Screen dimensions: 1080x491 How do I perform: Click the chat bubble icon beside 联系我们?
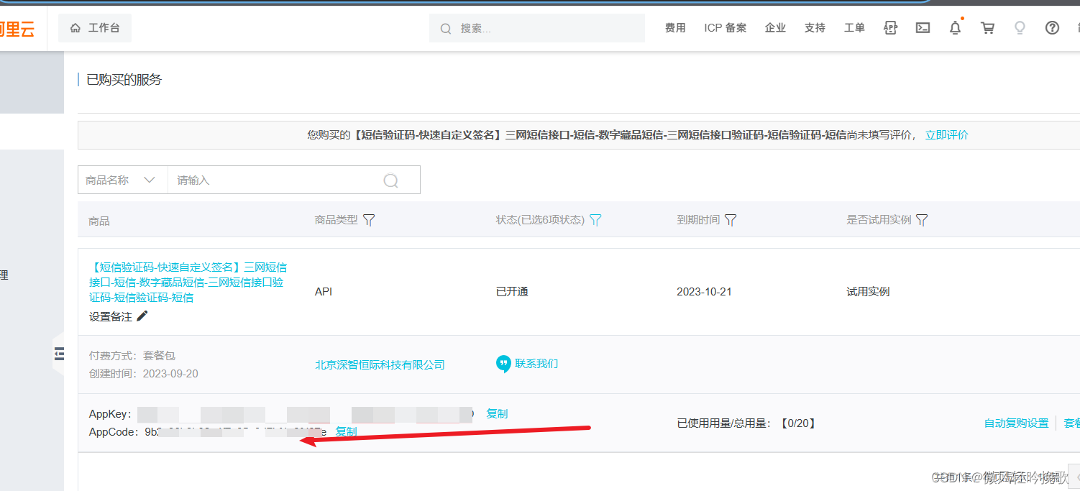[x=503, y=364]
